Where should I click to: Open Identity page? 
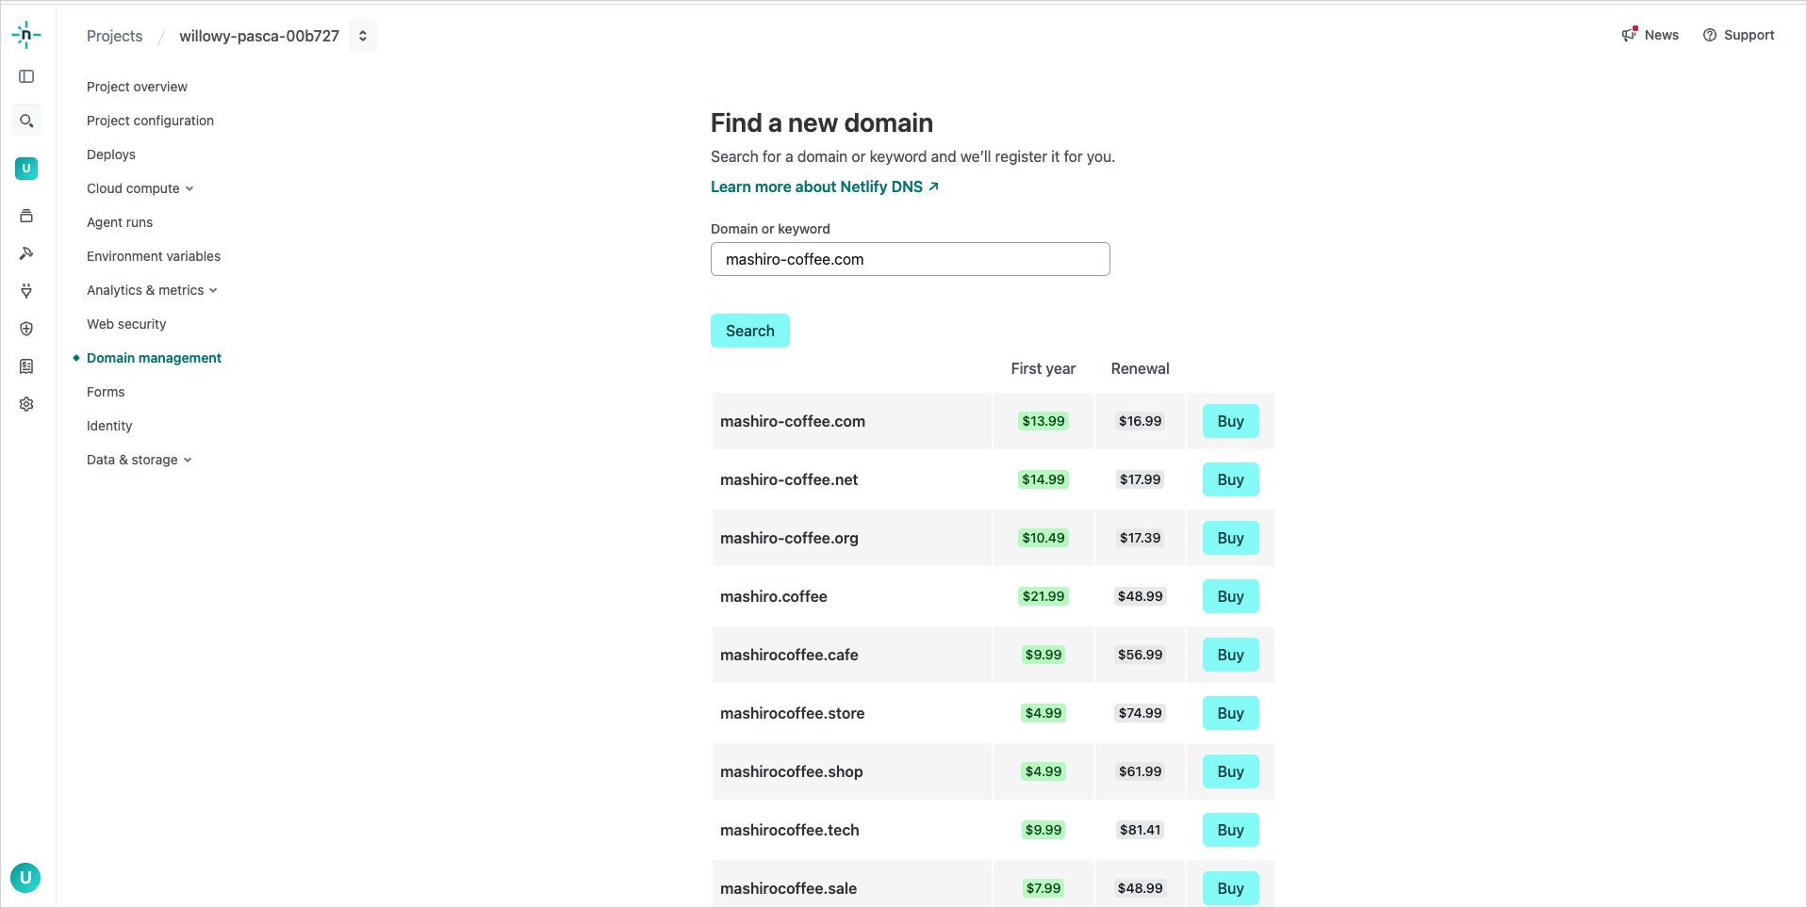109,426
